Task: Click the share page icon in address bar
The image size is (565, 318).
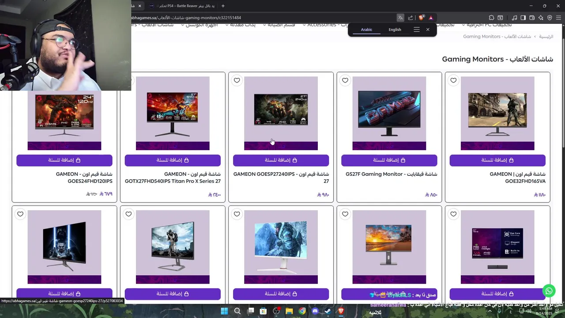Action: [x=411, y=18]
